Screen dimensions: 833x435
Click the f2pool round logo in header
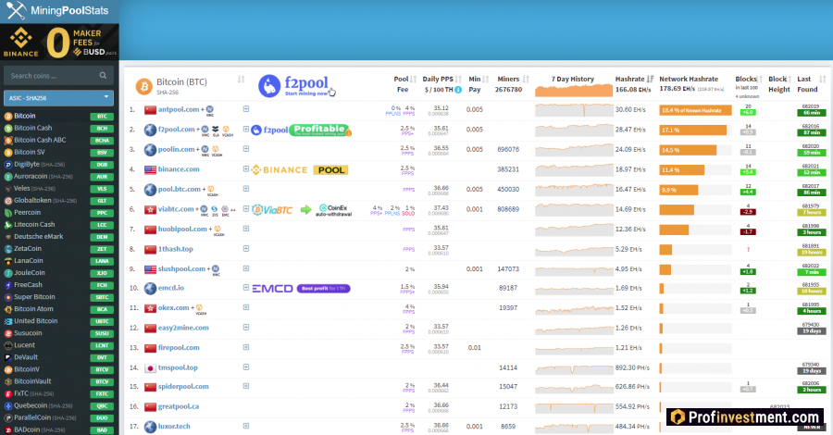(269, 85)
